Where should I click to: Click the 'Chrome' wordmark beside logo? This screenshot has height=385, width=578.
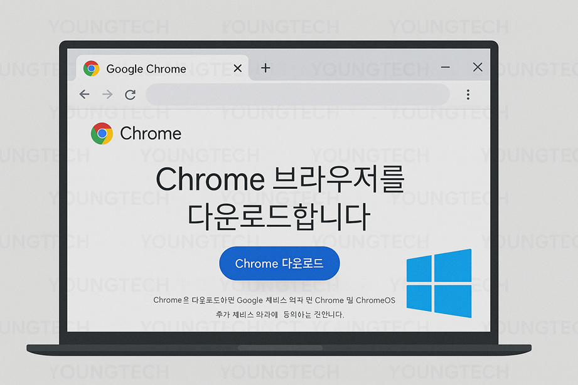(x=151, y=134)
